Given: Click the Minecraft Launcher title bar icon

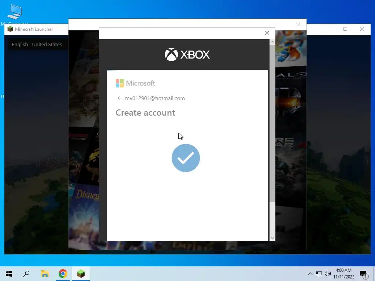Looking at the screenshot, I should point(10,29).
